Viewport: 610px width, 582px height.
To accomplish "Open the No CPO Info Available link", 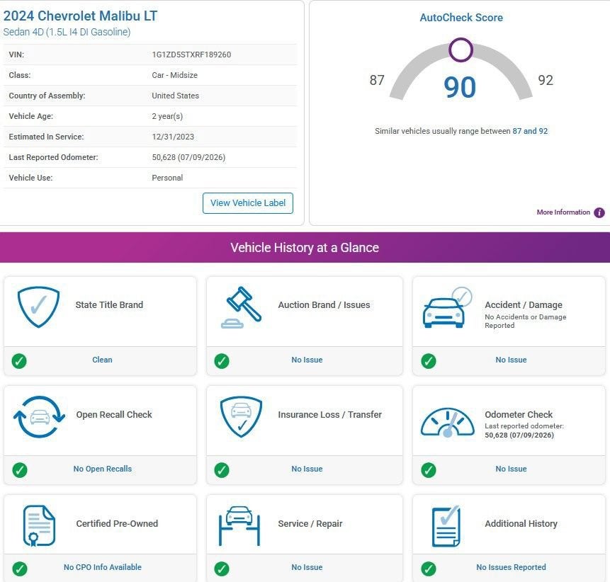I will coord(102,567).
